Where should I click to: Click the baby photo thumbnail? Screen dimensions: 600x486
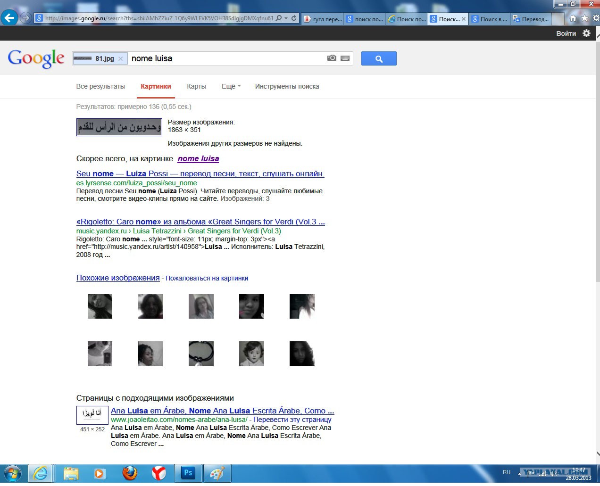click(251, 354)
